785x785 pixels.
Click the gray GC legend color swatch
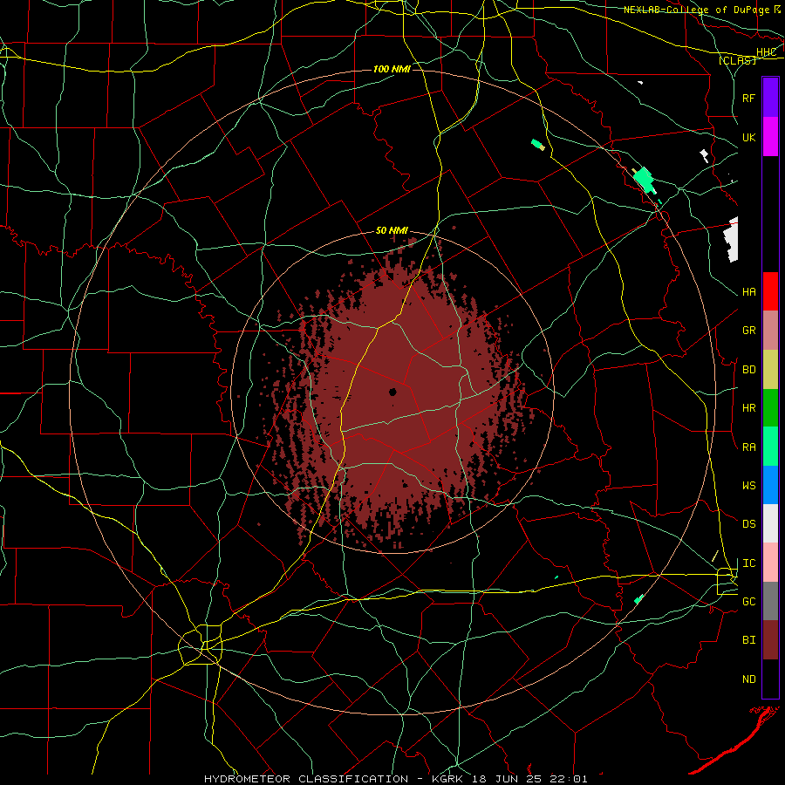(x=770, y=601)
